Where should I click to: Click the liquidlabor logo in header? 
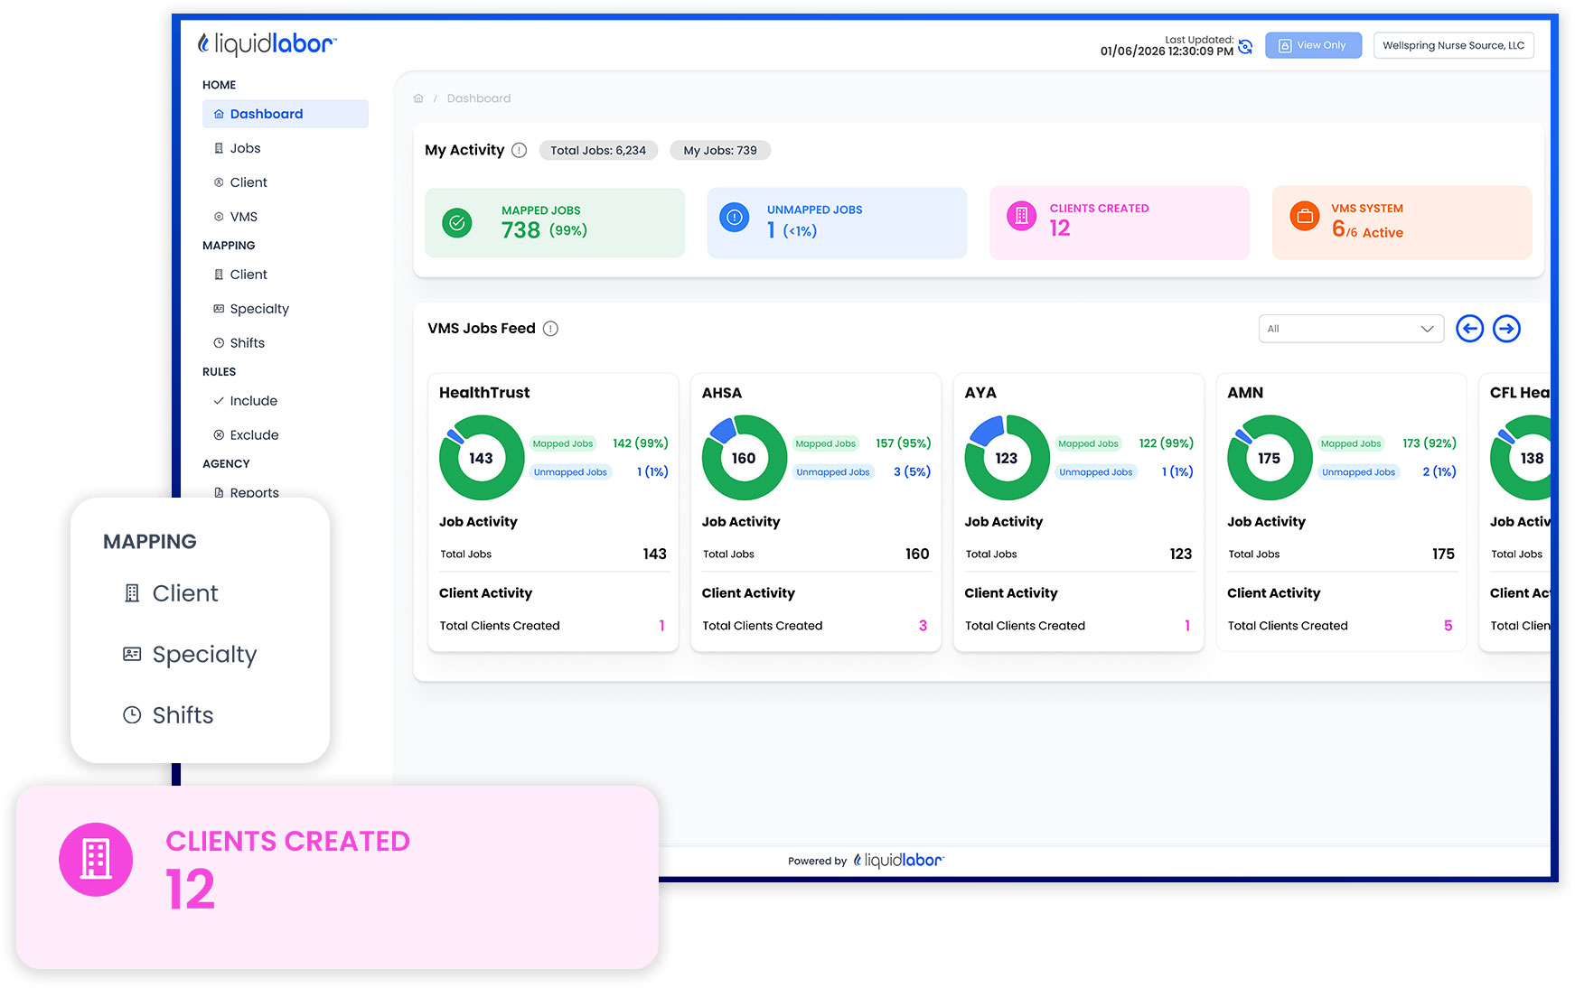coord(267,43)
